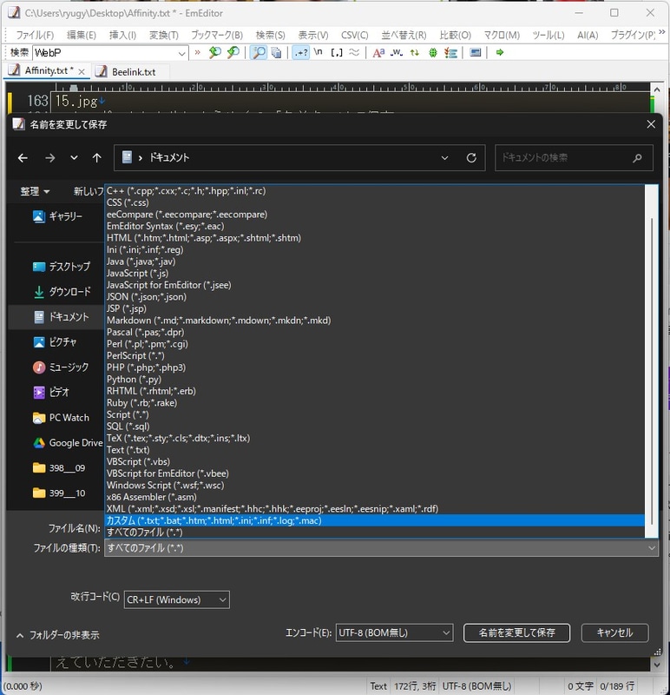Viewport: 670px width, 695px height.
Task: Open the CSV(C) menu
Action: coord(355,35)
